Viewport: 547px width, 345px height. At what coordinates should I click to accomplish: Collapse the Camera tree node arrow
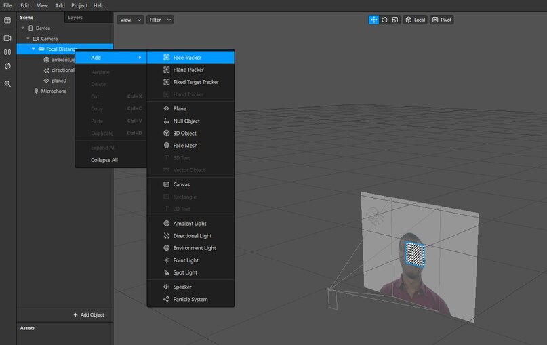pos(28,39)
